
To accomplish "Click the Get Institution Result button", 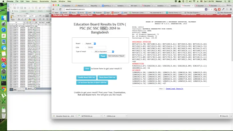I will pyautogui.click(x=116, y=56).
